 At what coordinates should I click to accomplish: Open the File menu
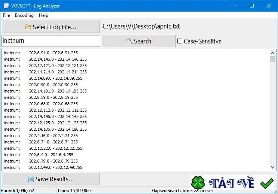coord(6,15)
